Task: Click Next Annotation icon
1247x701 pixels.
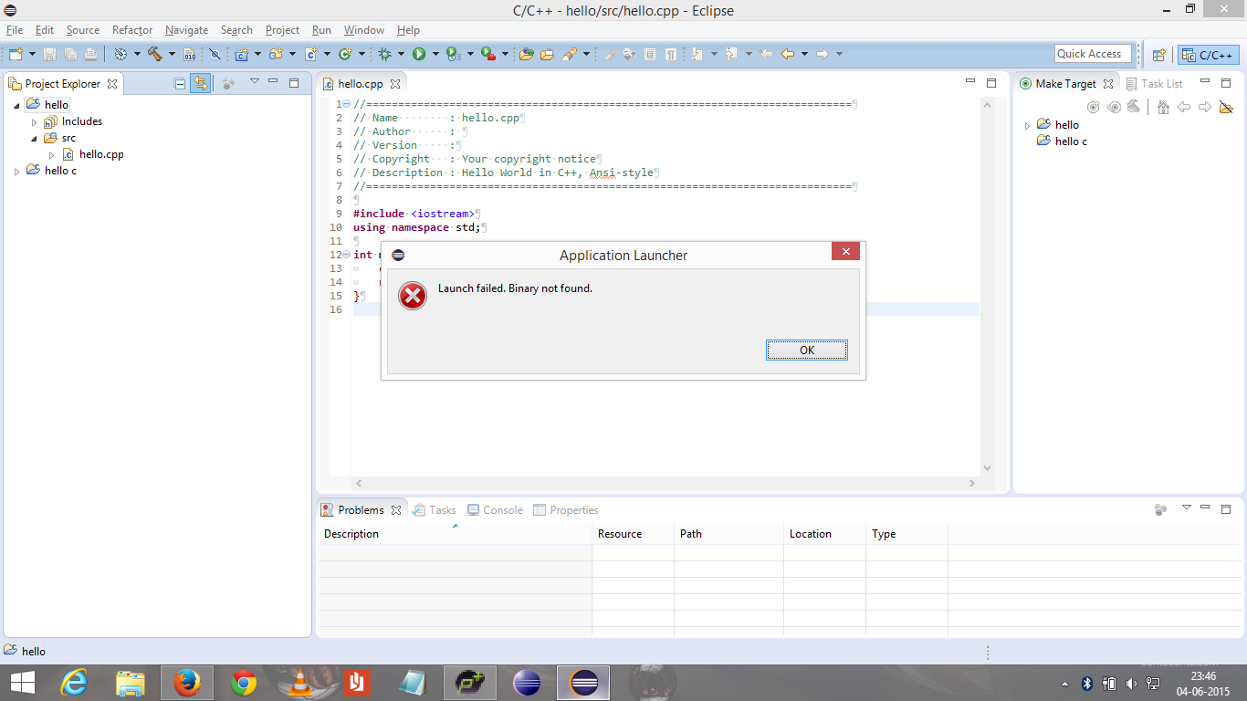Action: click(697, 55)
